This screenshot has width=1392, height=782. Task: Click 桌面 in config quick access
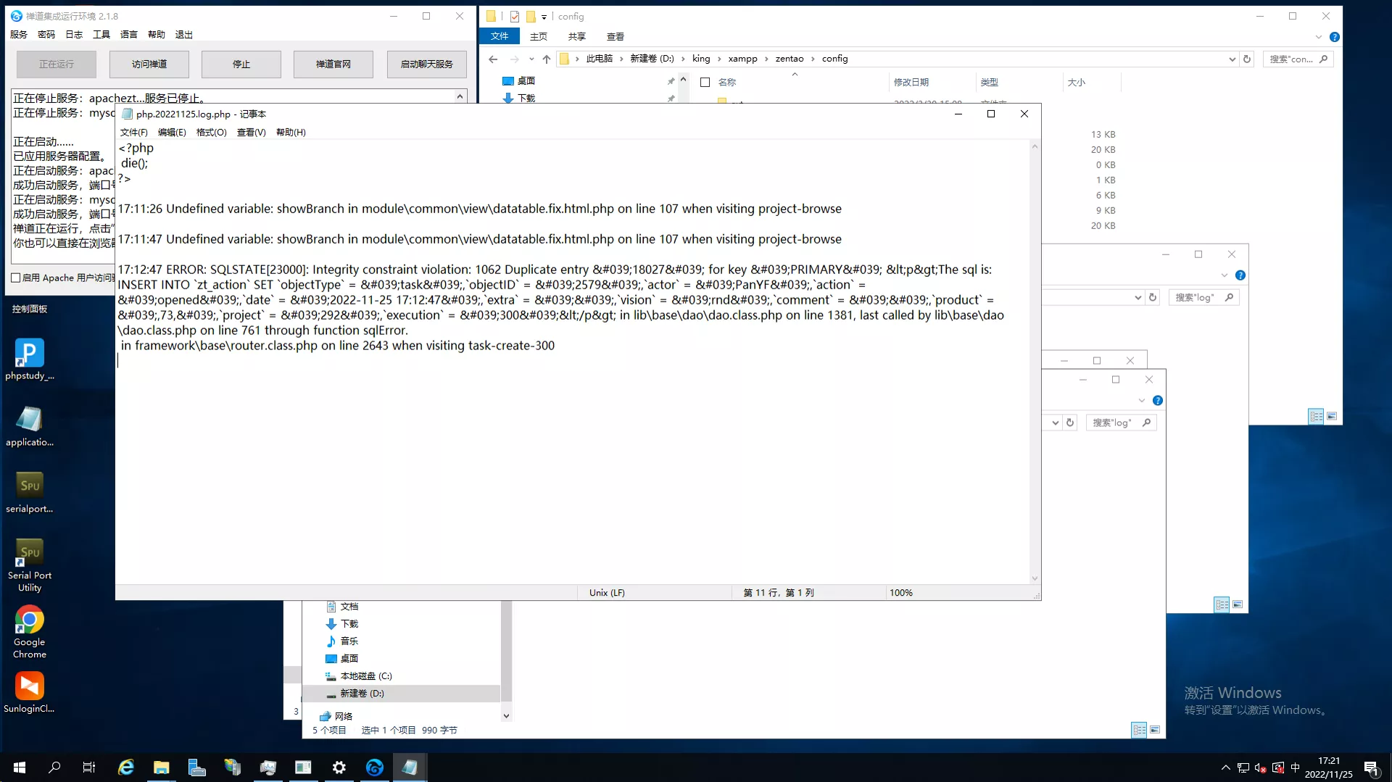(x=526, y=81)
